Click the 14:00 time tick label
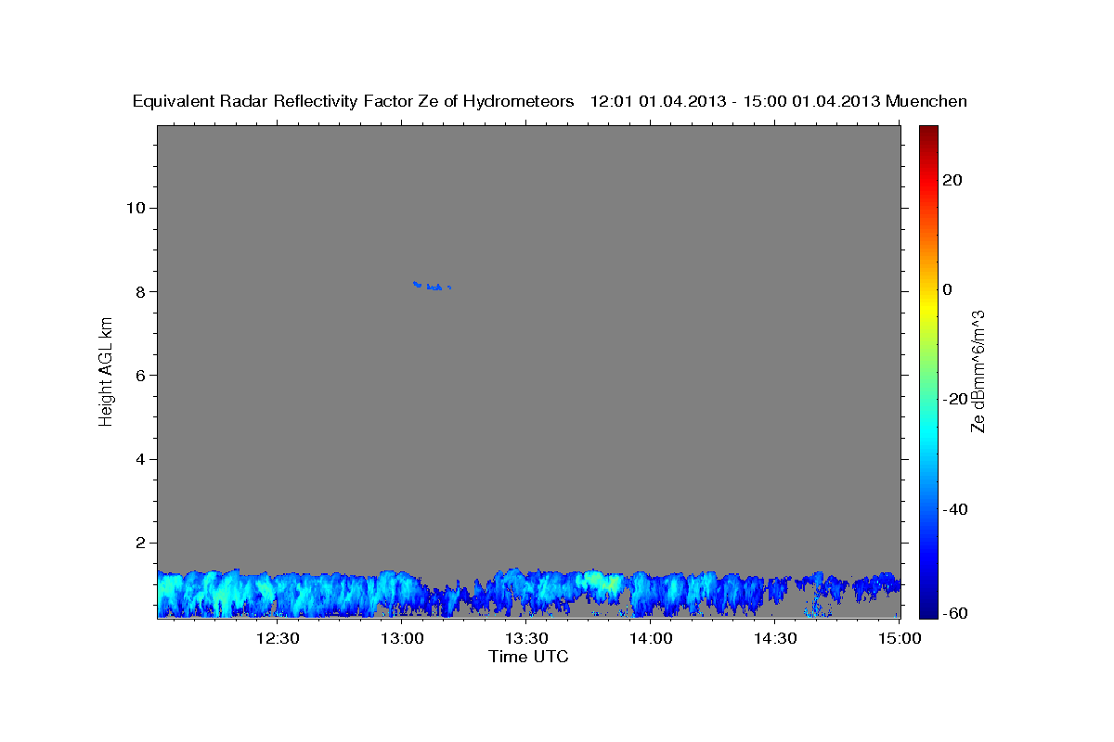The image size is (1114, 742). [x=652, y=638]
